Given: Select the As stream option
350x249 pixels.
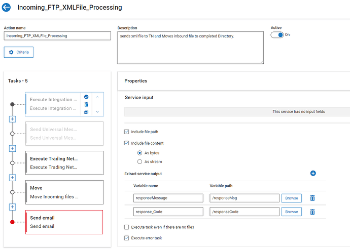Looking at the screenshot, I should (x=140, y=161).
